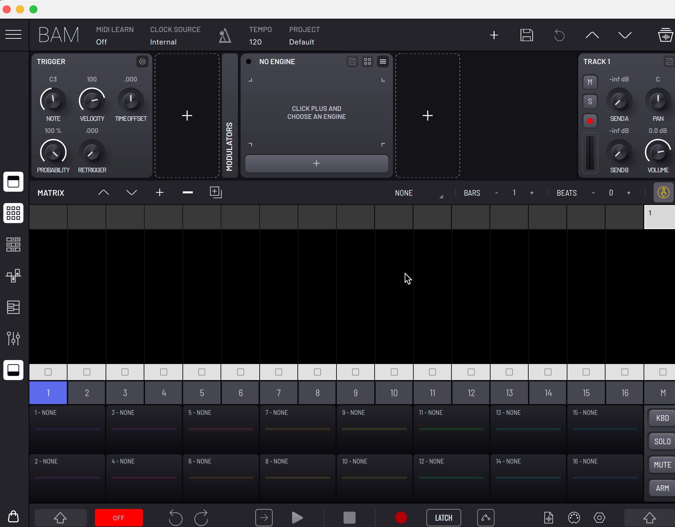
Task: Save engine preset icon in No Engine panel
Action: (x=352, y=61)
